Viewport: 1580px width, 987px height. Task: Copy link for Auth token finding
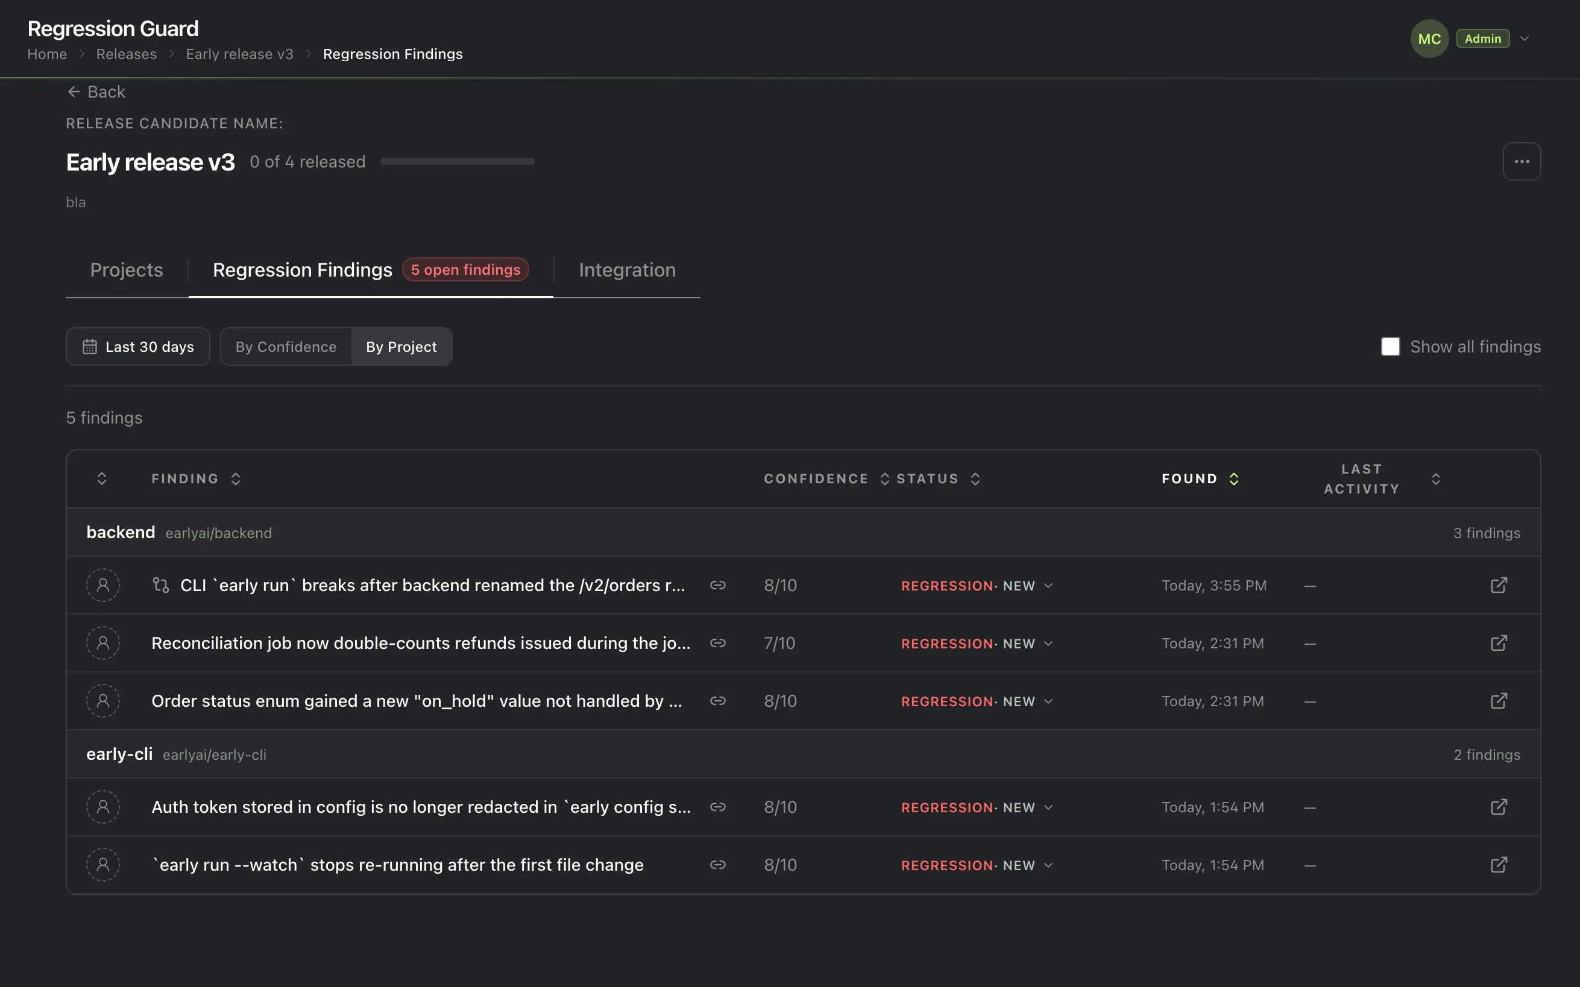[717, 807]
